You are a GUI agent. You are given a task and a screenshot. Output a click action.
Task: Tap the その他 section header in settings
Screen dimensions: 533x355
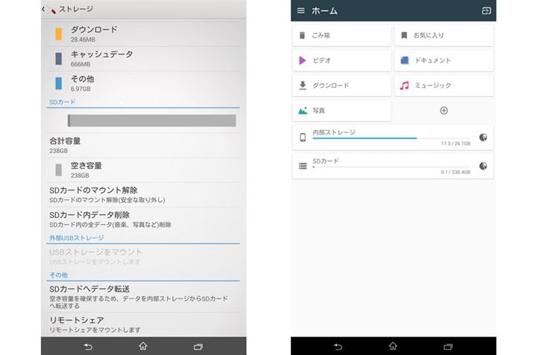(58, 275)
